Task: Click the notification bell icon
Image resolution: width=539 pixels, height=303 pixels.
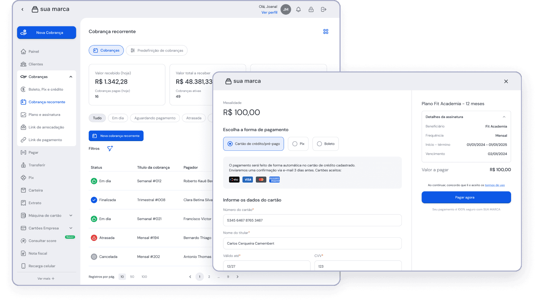Action: (x=298, y=10)
